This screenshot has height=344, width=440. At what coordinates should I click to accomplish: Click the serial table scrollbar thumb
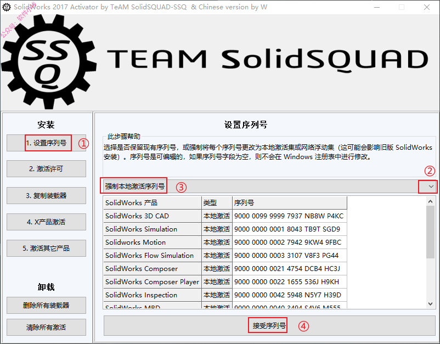(x=431, y=232)
